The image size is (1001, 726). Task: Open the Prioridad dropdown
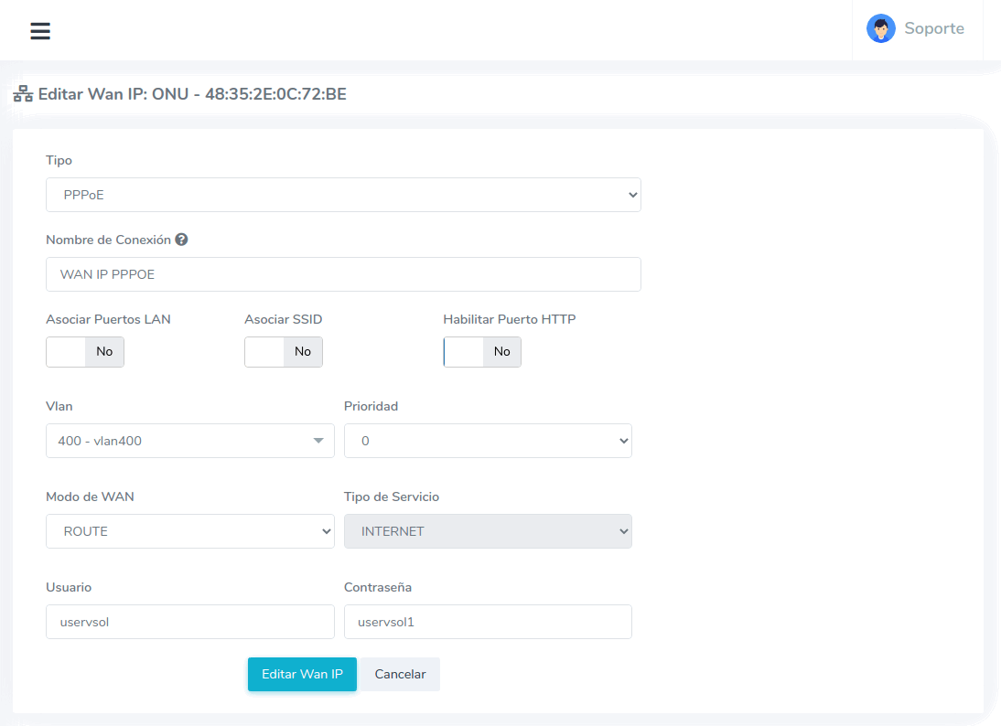pos(488,441)
